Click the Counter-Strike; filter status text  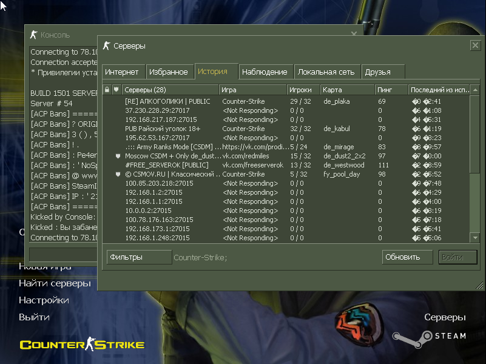[x=200, y=257]
